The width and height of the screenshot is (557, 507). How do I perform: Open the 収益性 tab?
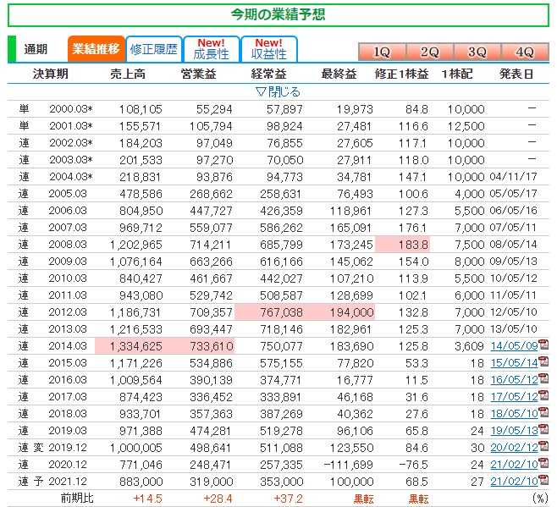[x=268, y=49]
